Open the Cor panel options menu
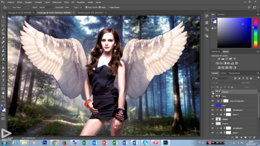Viewport: 260px width, 146px height. [258, 15]
